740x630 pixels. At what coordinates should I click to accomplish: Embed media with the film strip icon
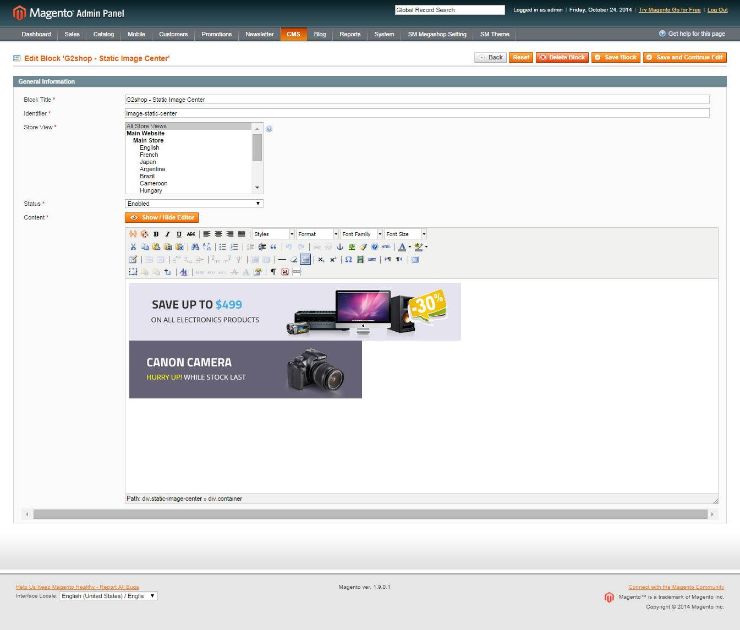tap(360, 260)
